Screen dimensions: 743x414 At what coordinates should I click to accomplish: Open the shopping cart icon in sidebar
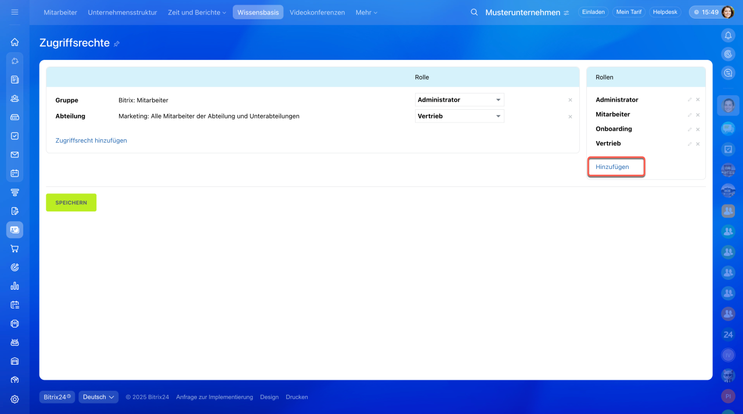click(x=15, y=249)
